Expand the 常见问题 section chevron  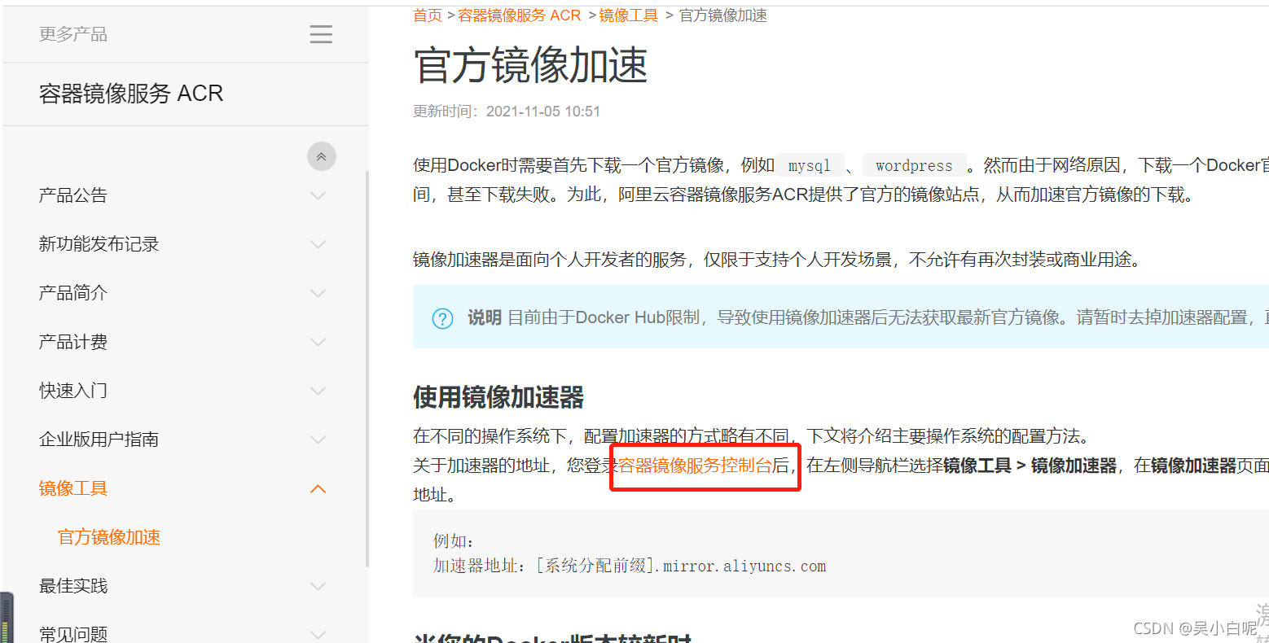(x=318, y=633)
